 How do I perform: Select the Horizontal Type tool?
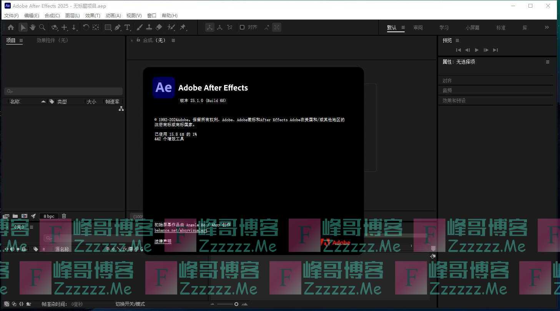click(x=127, y=27)
